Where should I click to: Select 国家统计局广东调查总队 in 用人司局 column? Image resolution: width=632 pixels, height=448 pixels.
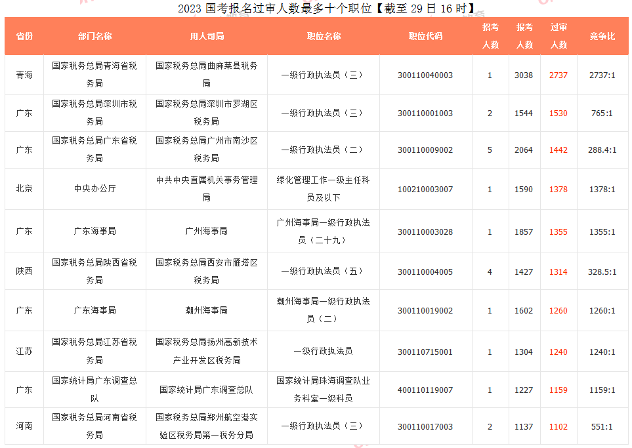pos(206,390)
